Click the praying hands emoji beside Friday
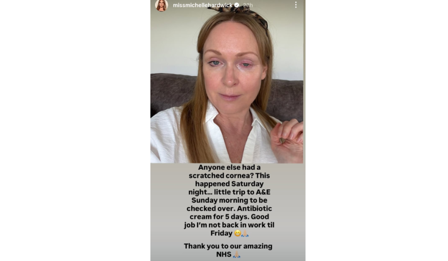448x261 pixels. click(x=245, y=233)
